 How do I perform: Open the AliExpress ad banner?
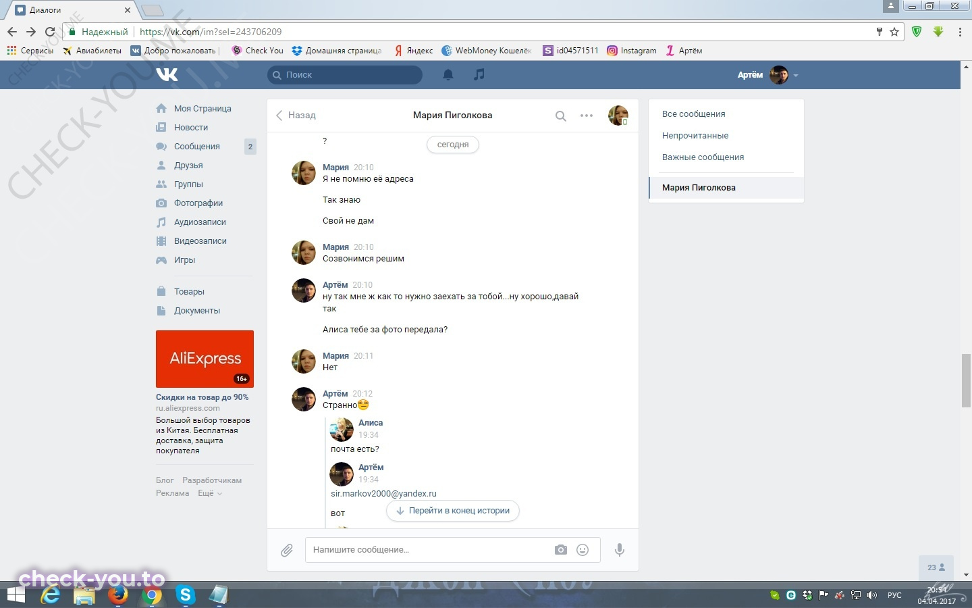(205, 359)
